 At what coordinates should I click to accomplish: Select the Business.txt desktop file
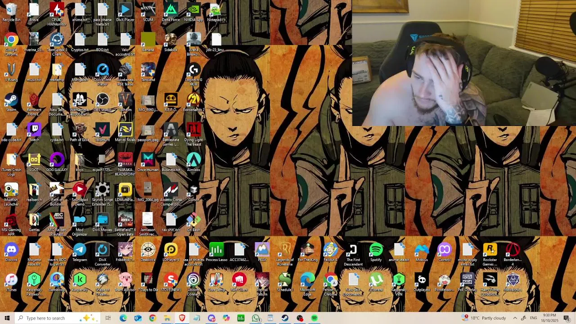pyautogui.click(x=171, y=162)
